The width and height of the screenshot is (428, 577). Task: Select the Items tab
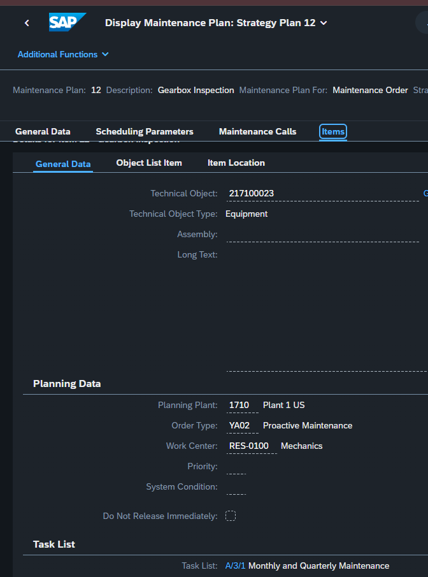pyautogui.click(x=333, y=131)
